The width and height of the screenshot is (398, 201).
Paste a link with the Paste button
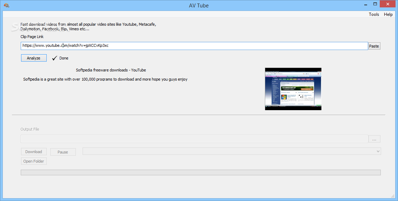(x=374, y=46)
